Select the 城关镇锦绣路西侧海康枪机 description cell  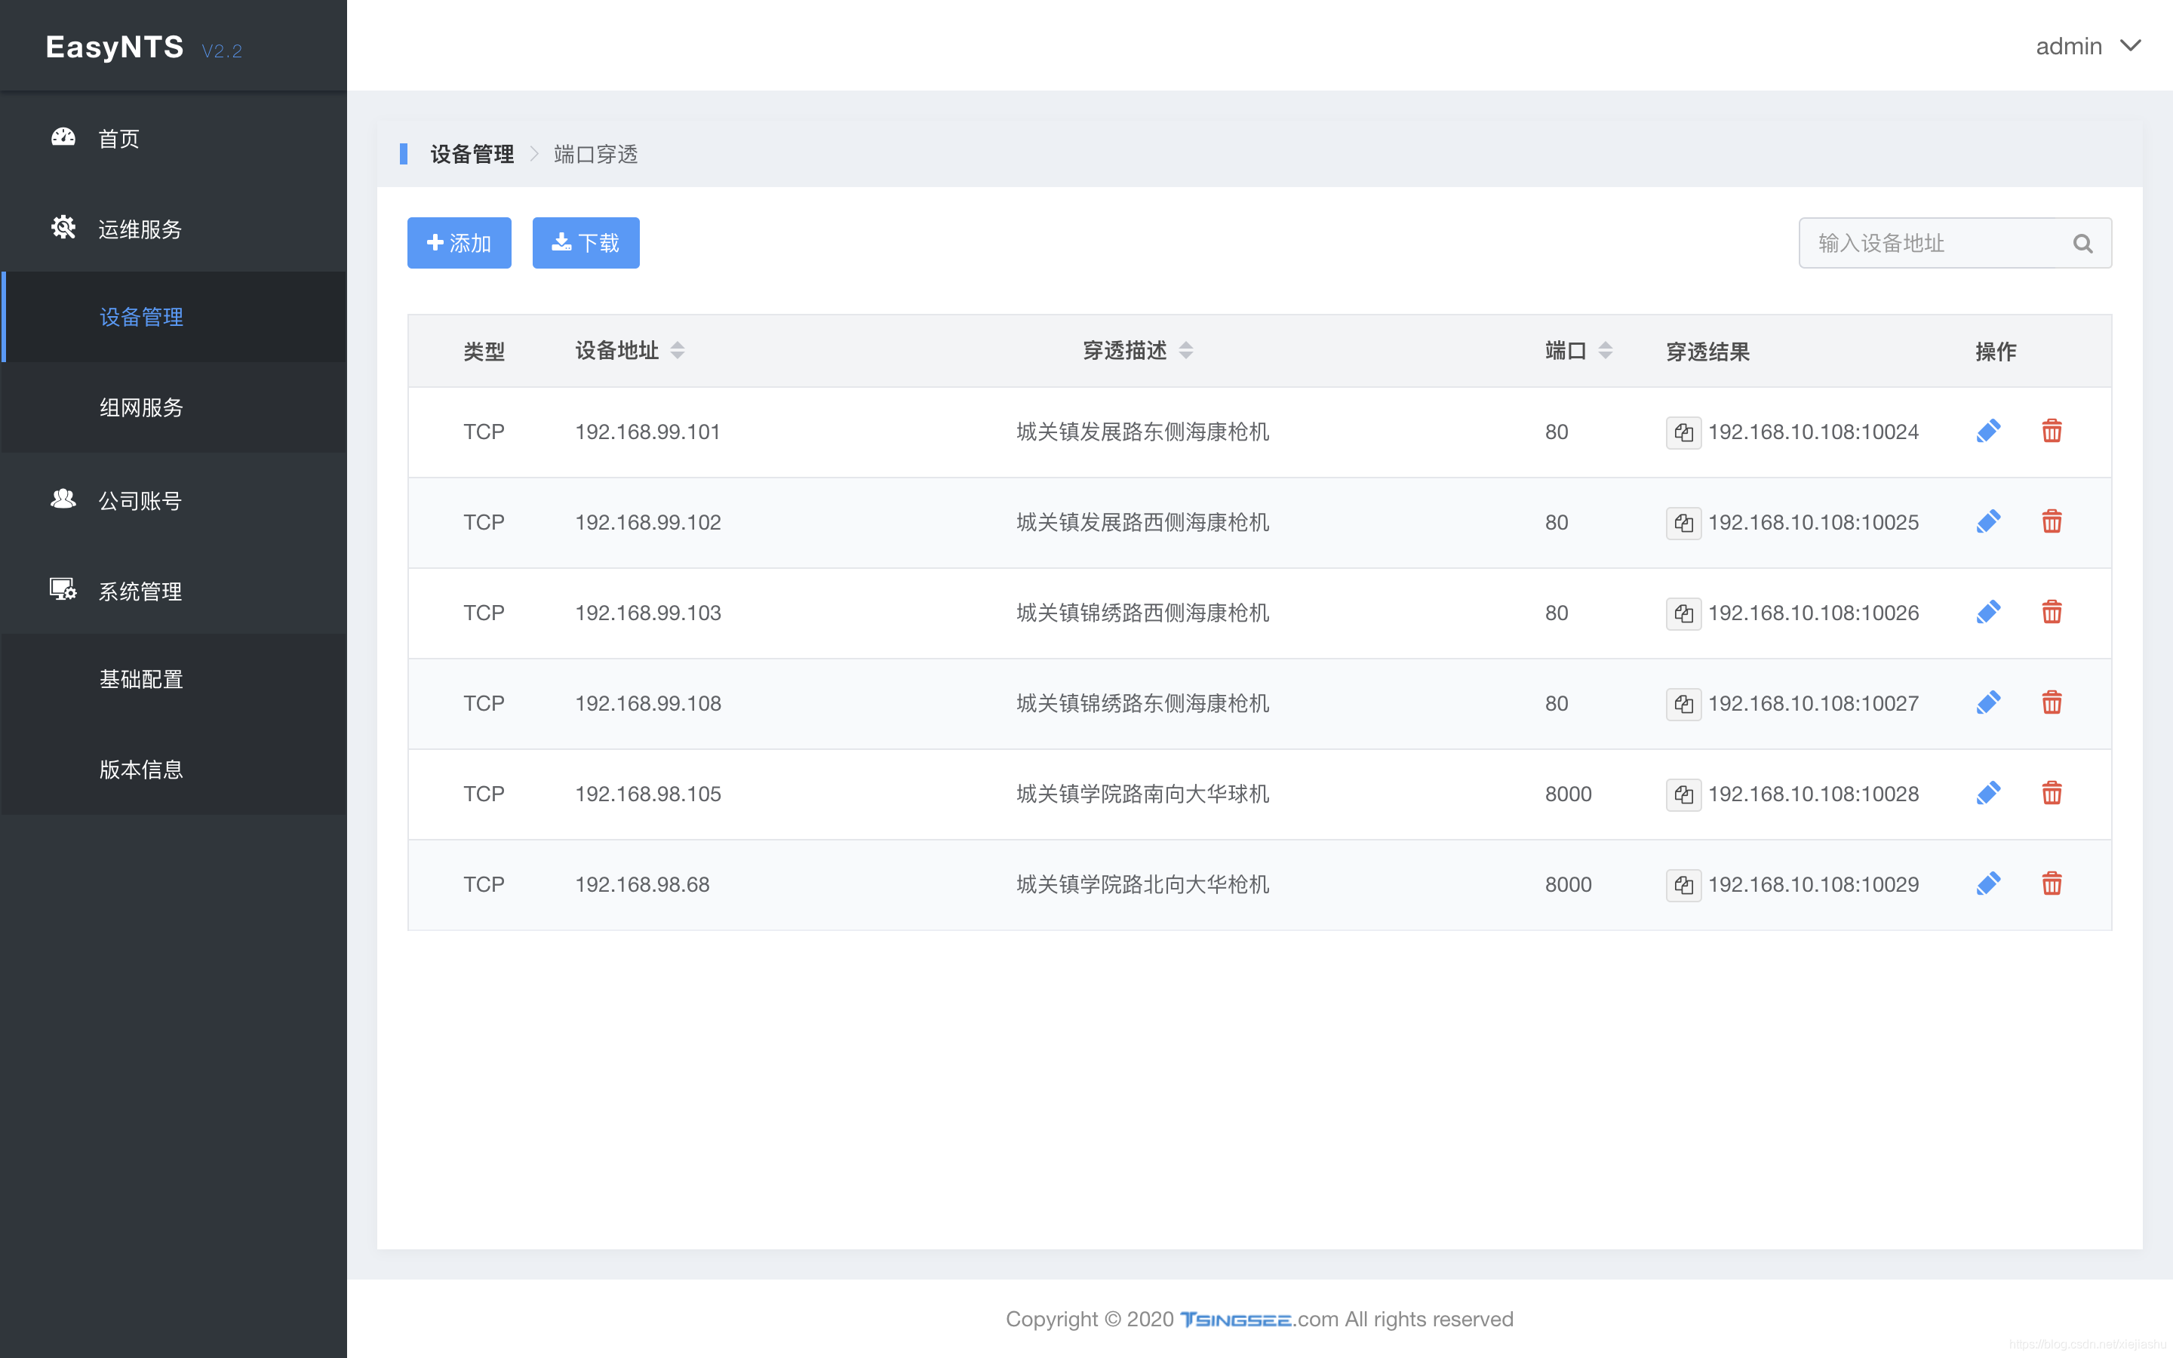1142,613
